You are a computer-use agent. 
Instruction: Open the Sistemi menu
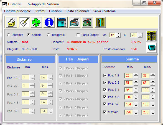(x=40, y=11)
